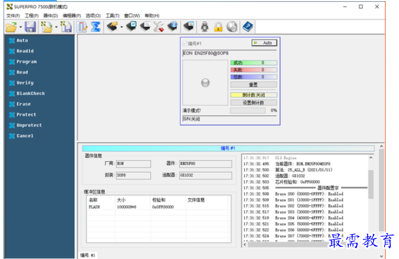Click the load project folder icon
This screenshot has height=259, width=399.
[47, 27]
